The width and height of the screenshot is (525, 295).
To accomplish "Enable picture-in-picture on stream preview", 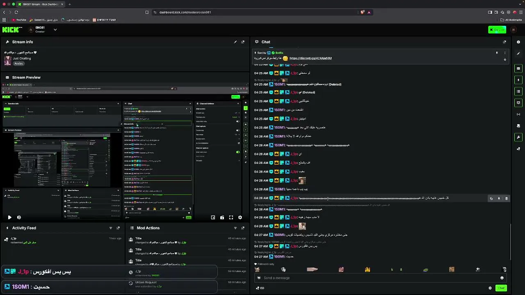I will pos(213,218).
